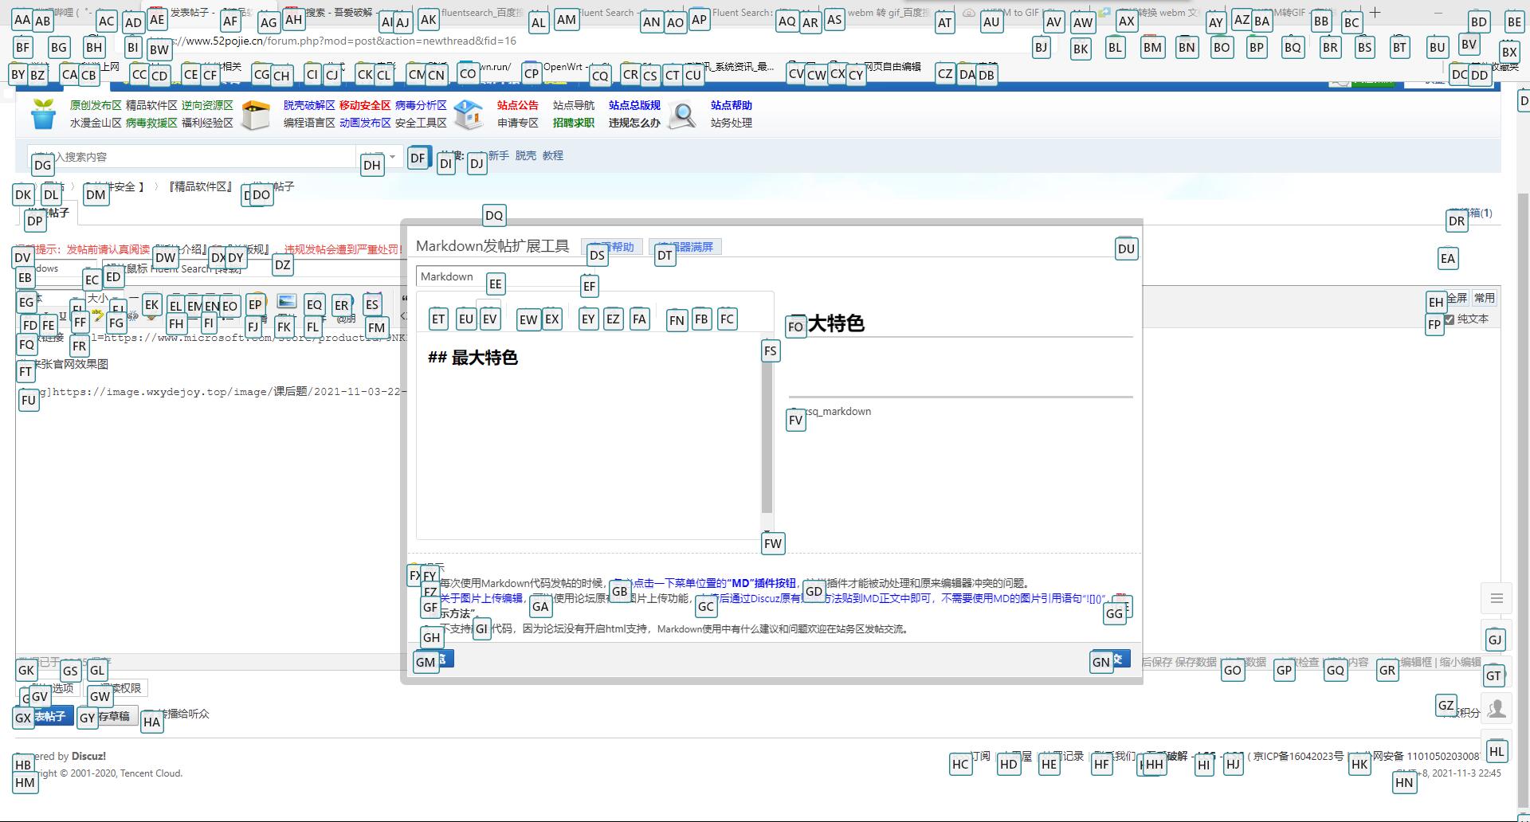Screen dimensions: 1530x822
Task: Click the Markdown editor vertical scrollbar
Action: click(x=767, y=430)
